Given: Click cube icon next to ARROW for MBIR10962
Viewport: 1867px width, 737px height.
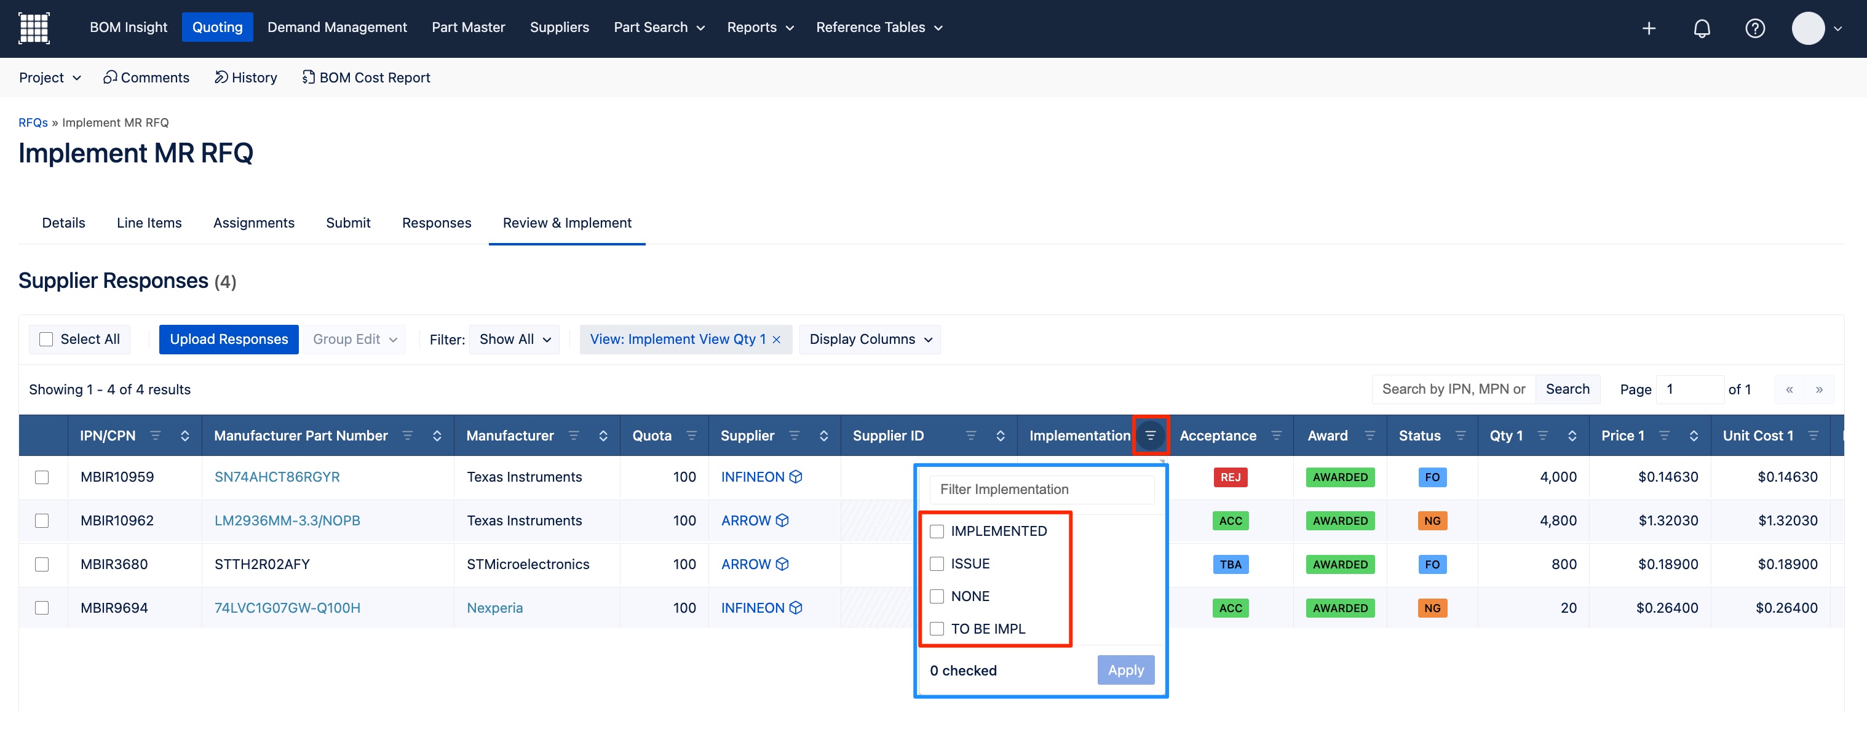Looking at the screenshot, I should pos(782,520).
